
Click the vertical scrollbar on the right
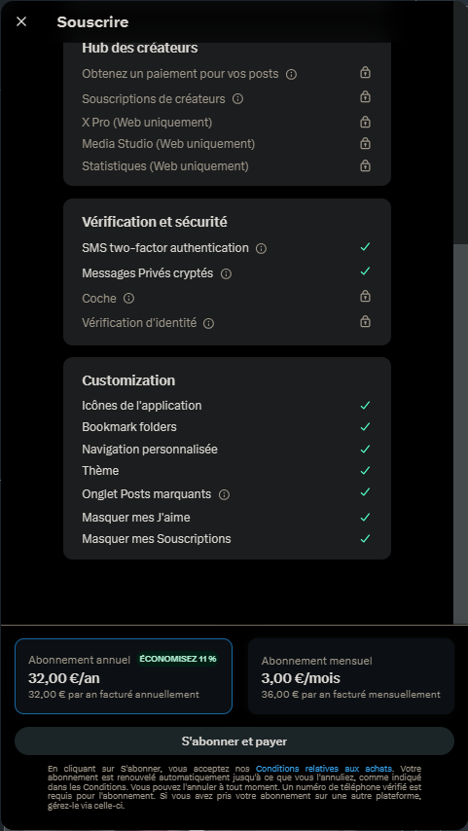460,434
